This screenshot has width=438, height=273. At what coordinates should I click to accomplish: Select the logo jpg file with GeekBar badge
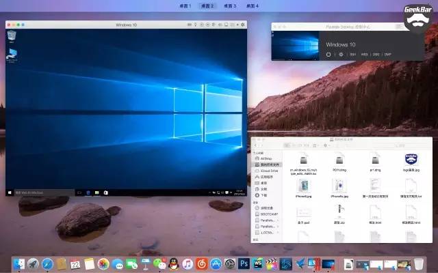(411, 162)
